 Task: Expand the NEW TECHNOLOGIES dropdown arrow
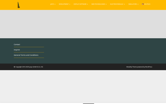click(106, 4)
